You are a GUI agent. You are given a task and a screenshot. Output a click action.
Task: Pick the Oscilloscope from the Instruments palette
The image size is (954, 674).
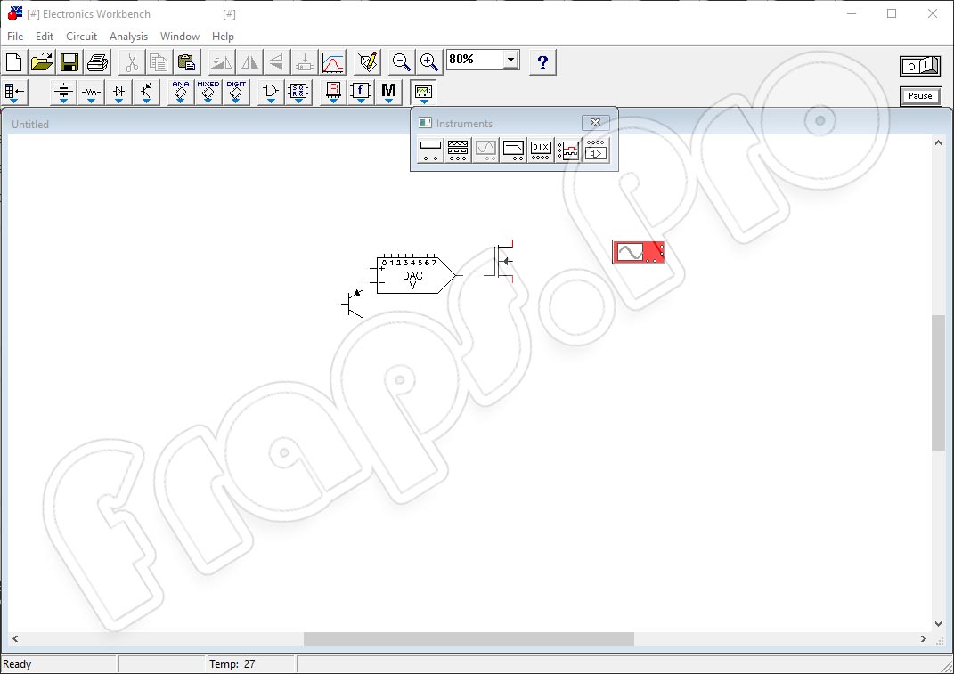pos(485,150)
